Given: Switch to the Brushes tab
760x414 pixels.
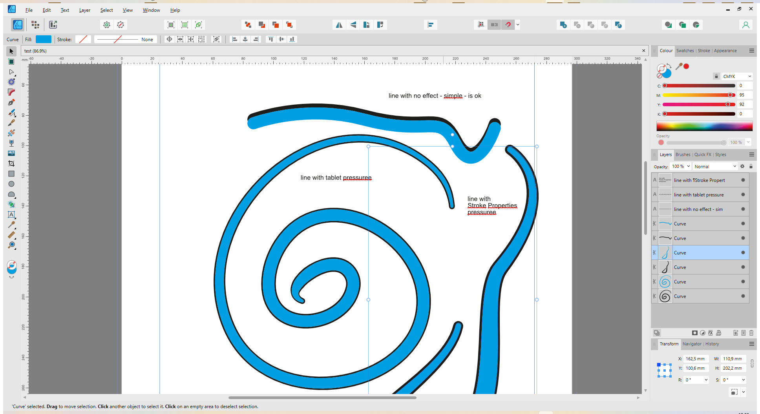Looking at the screenshot, I should 683,154.
